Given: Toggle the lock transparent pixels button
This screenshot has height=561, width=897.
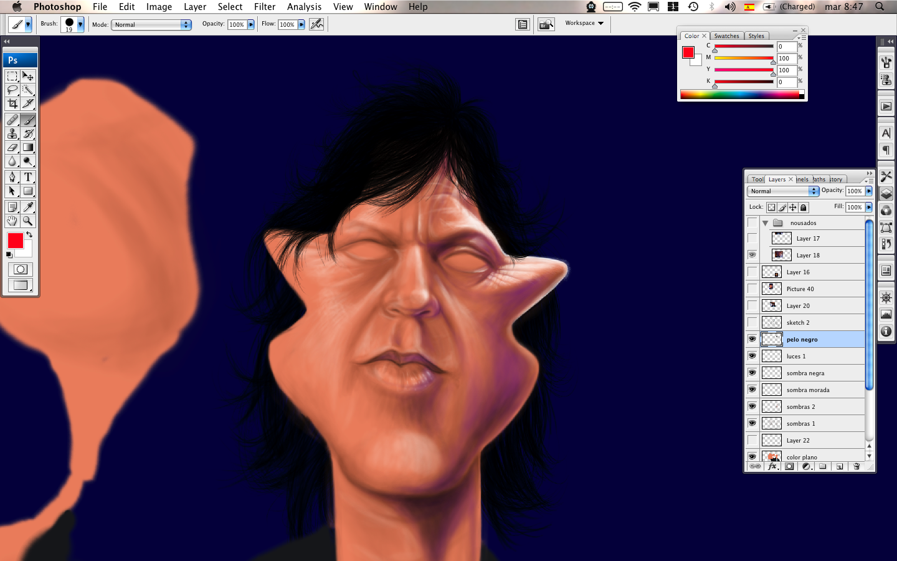Looking at the screenshot, I should point(771,208).
